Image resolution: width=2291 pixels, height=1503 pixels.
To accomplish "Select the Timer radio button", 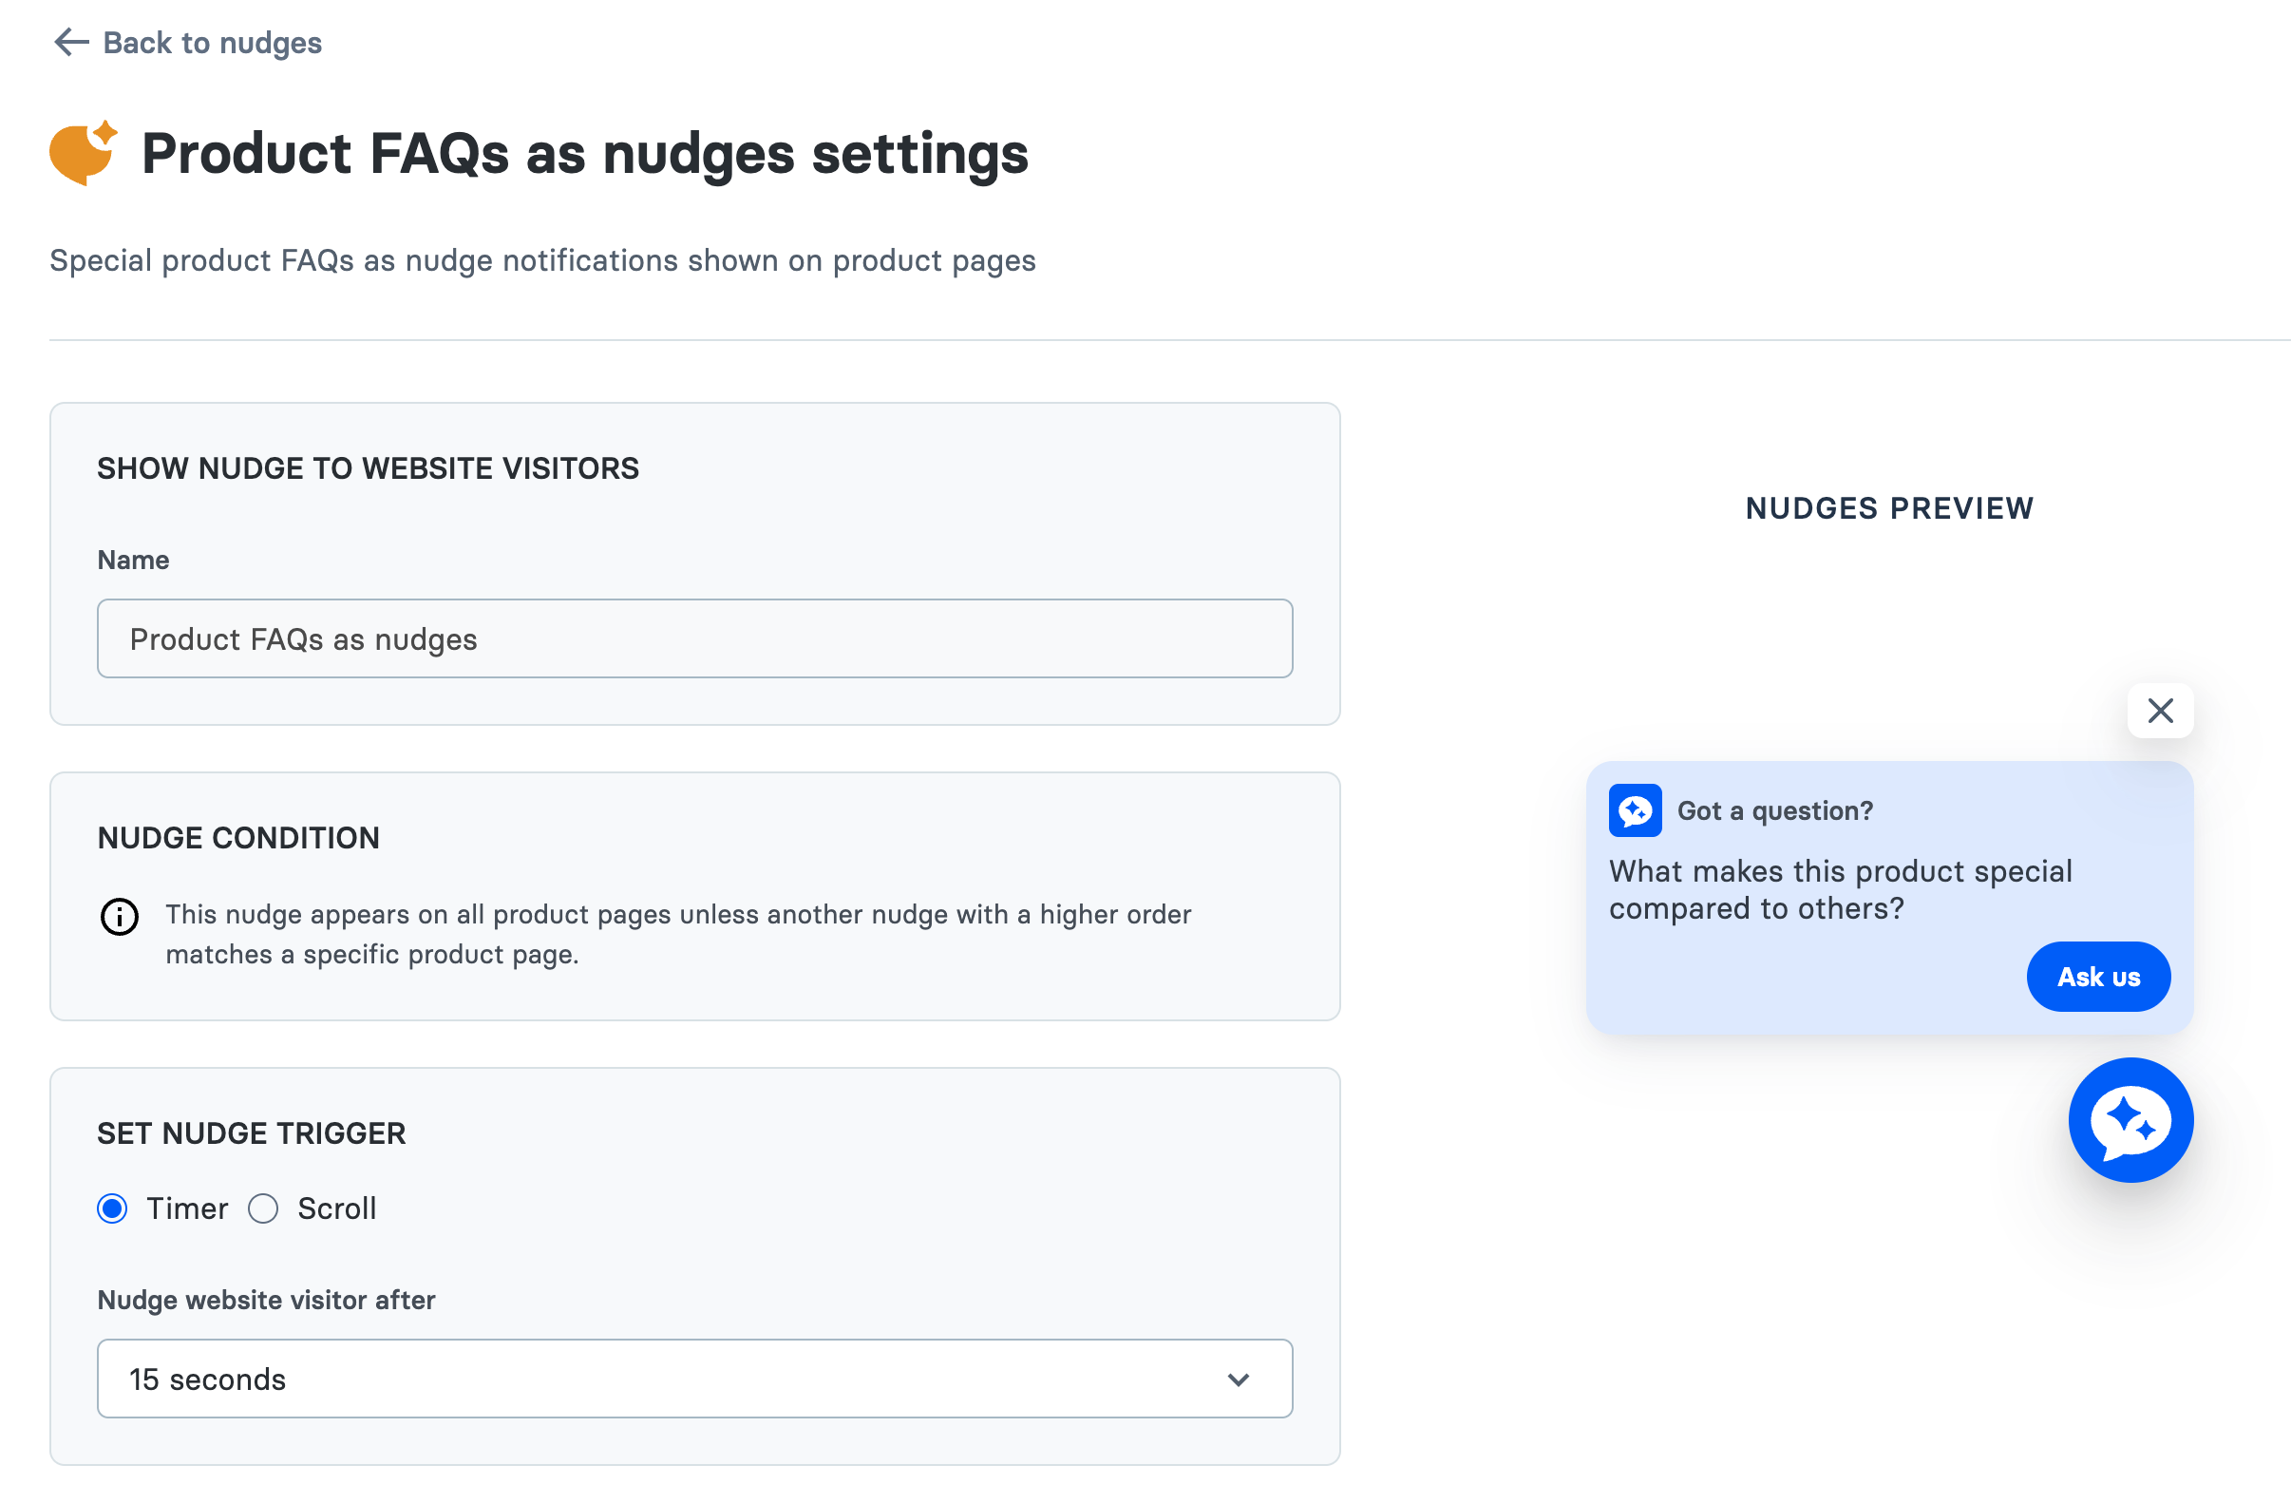I will coord(113,1208).
